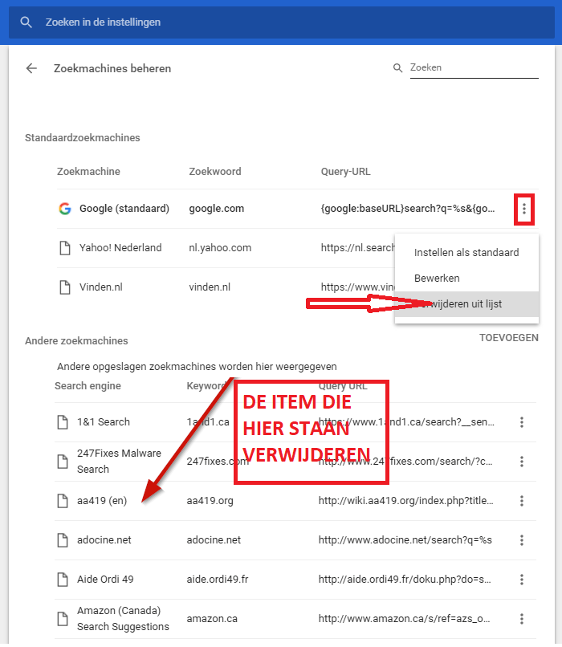Click the 'Zoekwoord' column header
The height and width of the screenshot is (647, 562).
215,172
